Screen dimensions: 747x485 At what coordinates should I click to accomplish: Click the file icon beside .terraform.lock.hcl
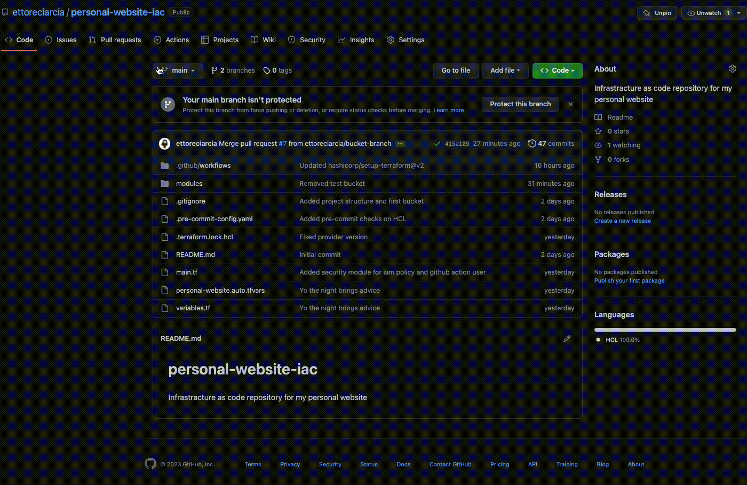click(165, 237)
